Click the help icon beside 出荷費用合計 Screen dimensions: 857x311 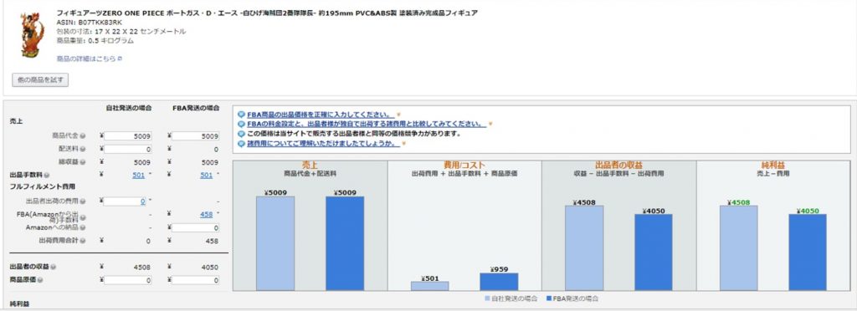point(83,241)
